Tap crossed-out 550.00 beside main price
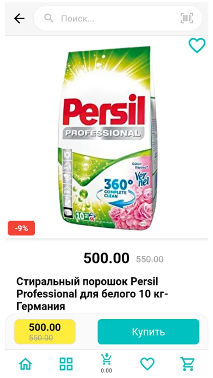The width and height of the screenshot is (213, 378). pos(150,260)
